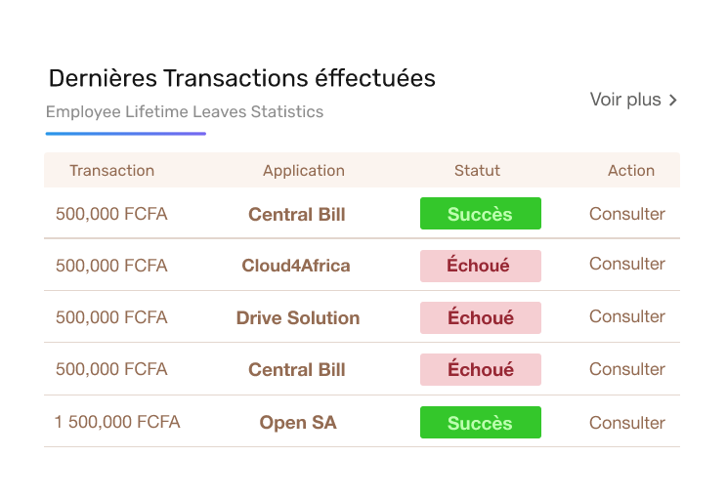Click Consulter for the first Central Bill transaction
727x499 pixels.
click(626, 214)
